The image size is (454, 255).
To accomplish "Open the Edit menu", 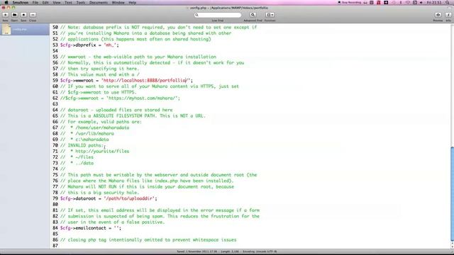I will point(45,2).
